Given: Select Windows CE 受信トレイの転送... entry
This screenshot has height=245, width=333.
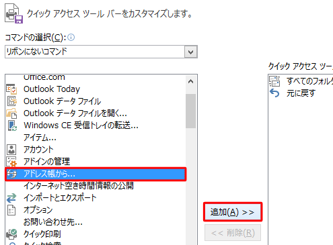Looking at the screenshot, I should pyautogui.click(x=96, y=126).
